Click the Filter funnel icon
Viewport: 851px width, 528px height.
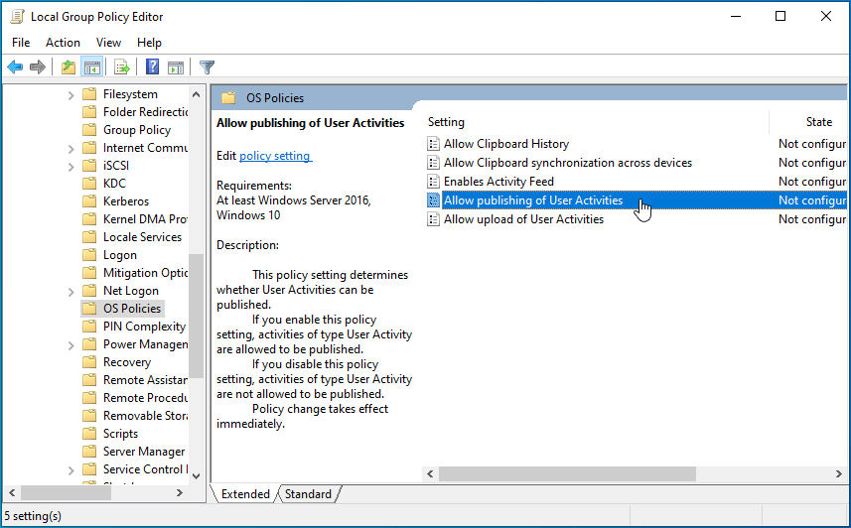(207, 67)
